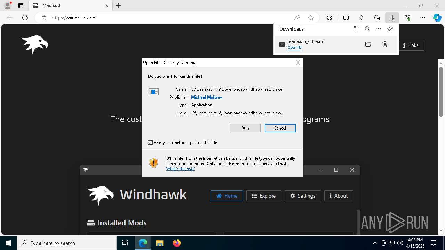Image resolution: width=445 pixels, height=250 pixels.
Task: Click Open file link for windhawk_setup.exe
Action: pos(294,48)
